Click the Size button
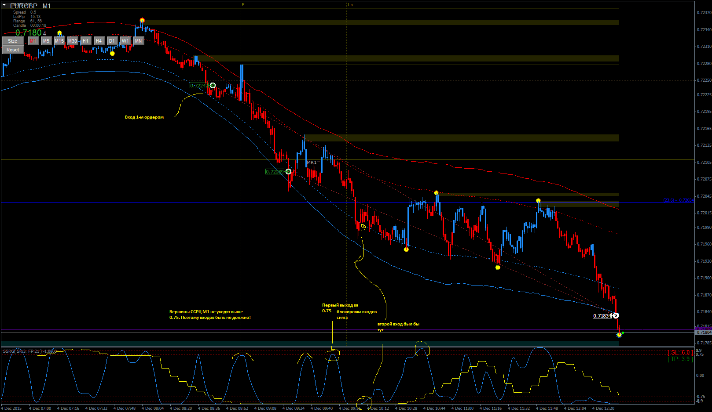The image size is (712, 412). tap(13, 41)
